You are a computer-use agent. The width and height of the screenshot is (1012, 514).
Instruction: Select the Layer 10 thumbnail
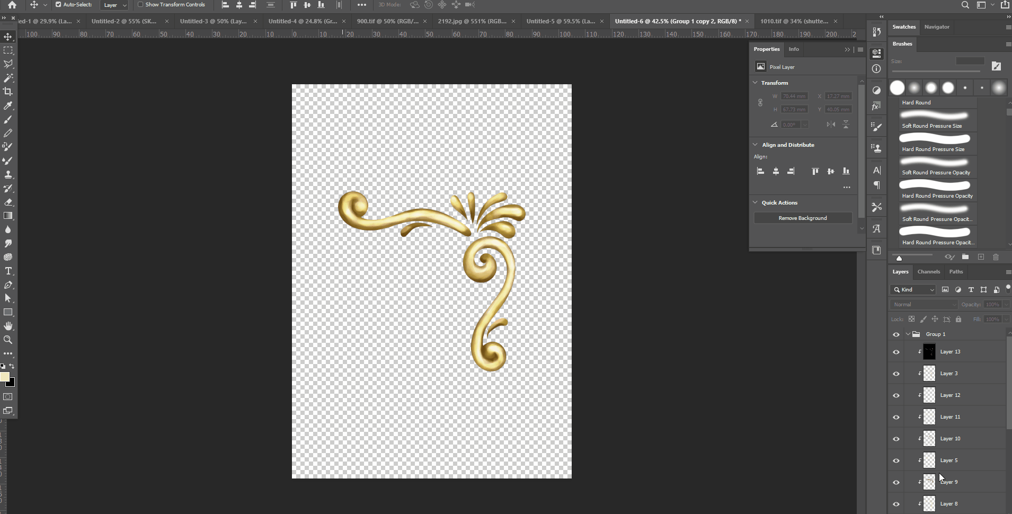[929, 439]
